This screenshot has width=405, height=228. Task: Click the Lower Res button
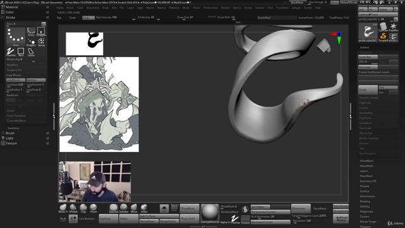(x=368, y=56)
